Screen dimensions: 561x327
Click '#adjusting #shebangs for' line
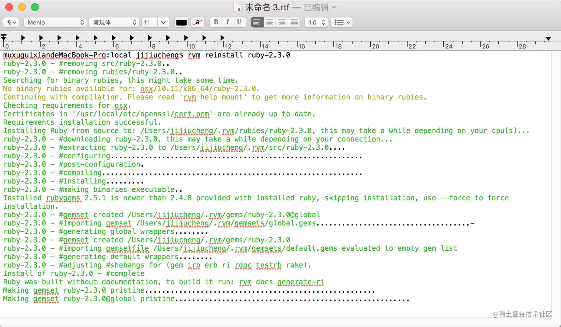(157, 265)
